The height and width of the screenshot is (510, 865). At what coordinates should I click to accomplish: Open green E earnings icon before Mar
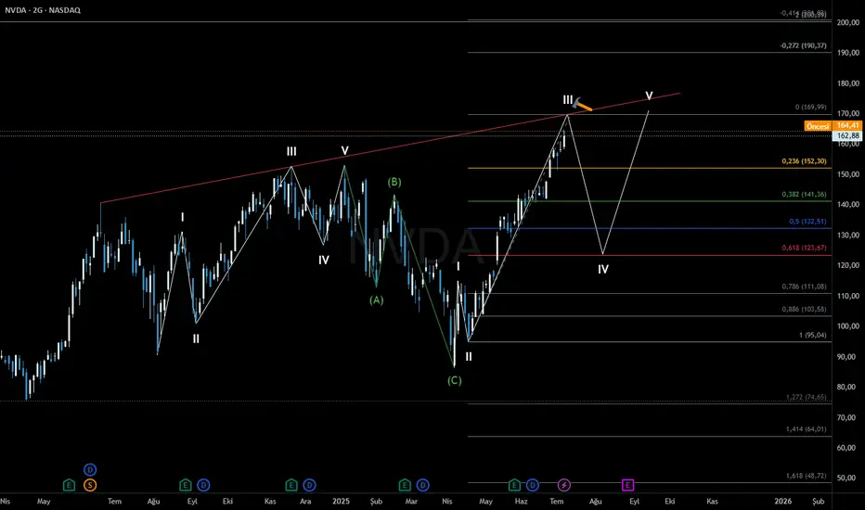(405, 485)
